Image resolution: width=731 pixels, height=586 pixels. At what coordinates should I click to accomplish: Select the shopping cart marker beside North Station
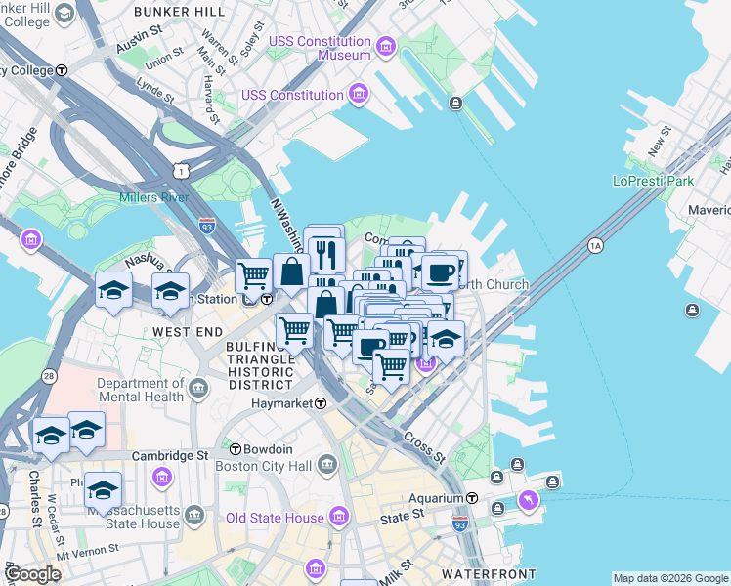254,275
